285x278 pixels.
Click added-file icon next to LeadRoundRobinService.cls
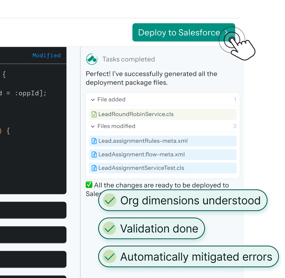click(94, 114)
